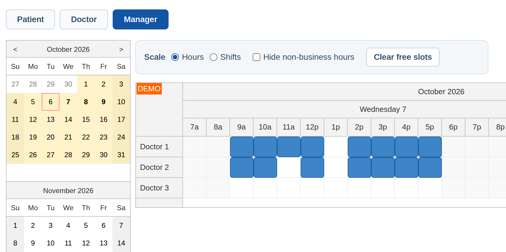Click Doctor 3's empty 2p cell
Viewport: 506px width, 252px height.
[359, 188]
